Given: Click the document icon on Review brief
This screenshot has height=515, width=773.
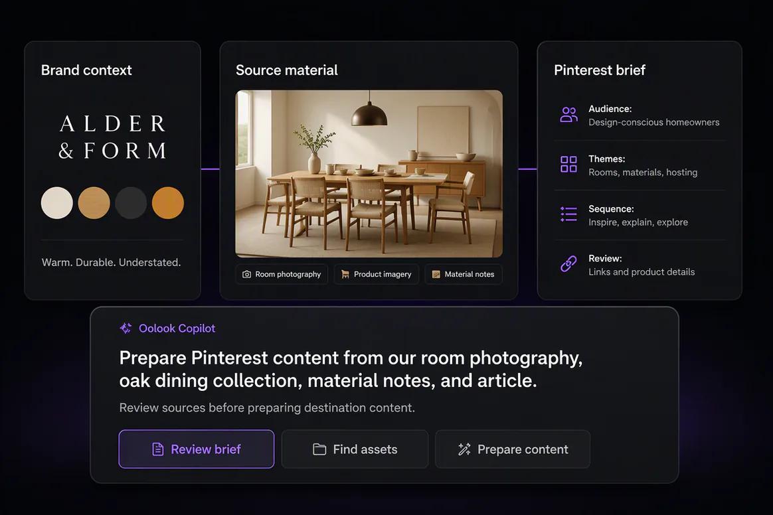Looking at the screenshot, I should click(158, 449).
